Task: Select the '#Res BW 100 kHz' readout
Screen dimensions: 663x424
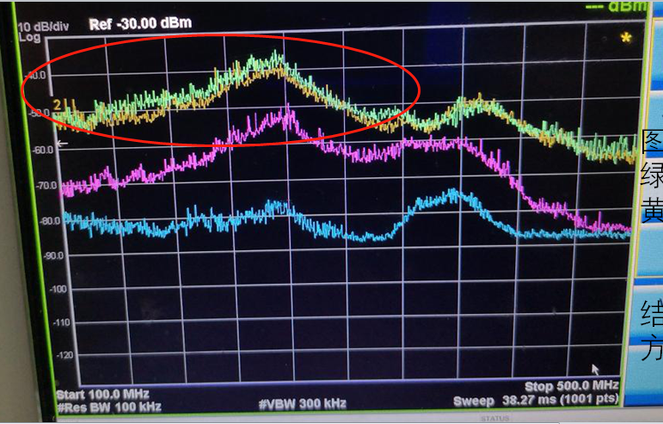Action: click(x=109, y=407)
